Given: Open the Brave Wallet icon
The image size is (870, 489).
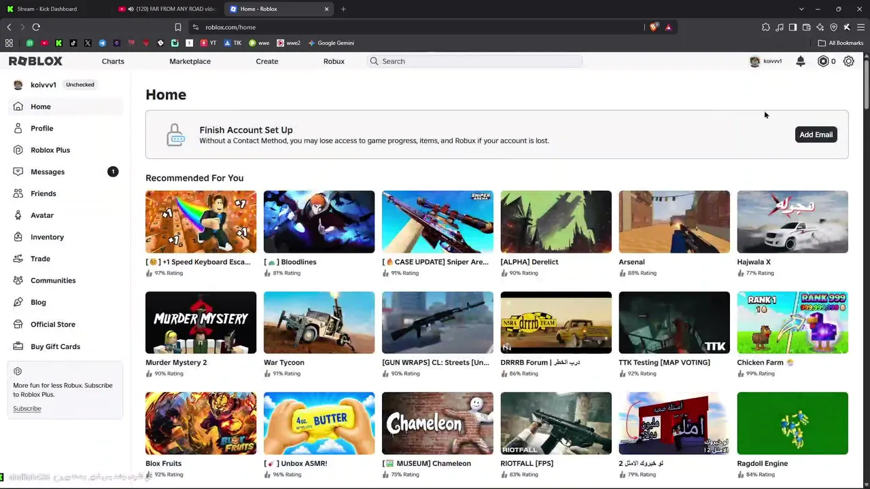Looking at the screenshot, I should point(806,27).
